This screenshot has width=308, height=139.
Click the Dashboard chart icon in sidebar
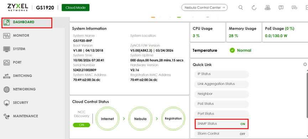(7, 22)
